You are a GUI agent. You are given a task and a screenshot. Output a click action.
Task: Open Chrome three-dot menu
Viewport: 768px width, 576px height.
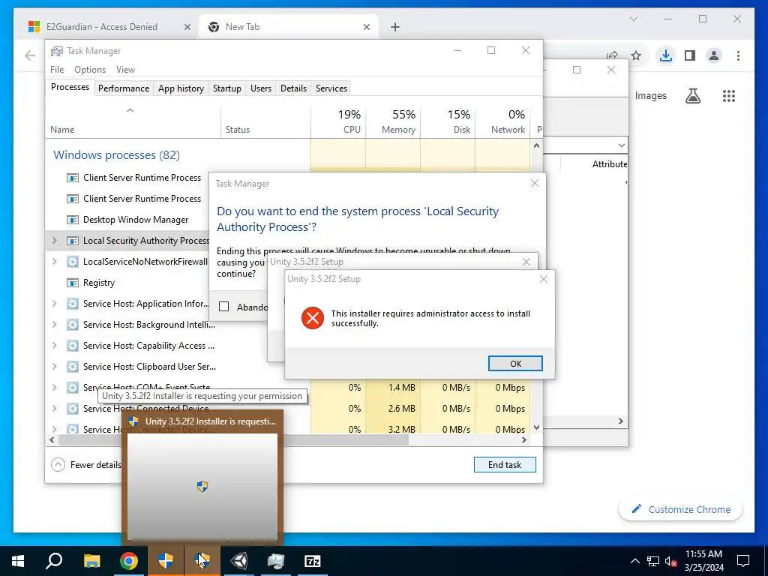[738, 55]
